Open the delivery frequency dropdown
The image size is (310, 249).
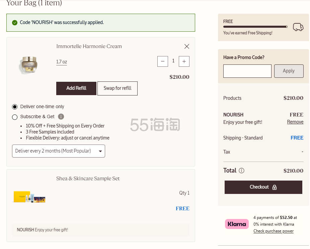click(x=59, y=151)
